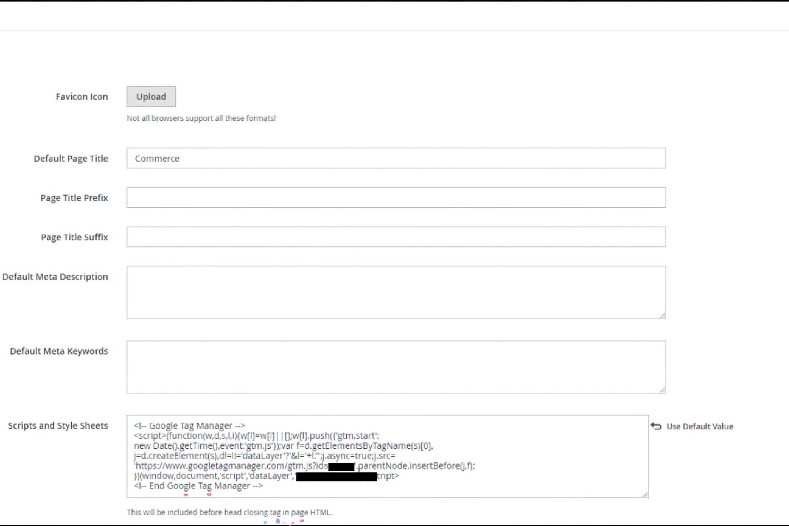Grab the Default Meta Keywords resize handle
Image resolution: width=789 pixels, height=526 pixels.
click(x=663, y=390)
